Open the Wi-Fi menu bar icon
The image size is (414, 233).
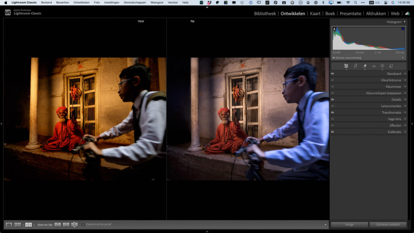coord(348,3)
